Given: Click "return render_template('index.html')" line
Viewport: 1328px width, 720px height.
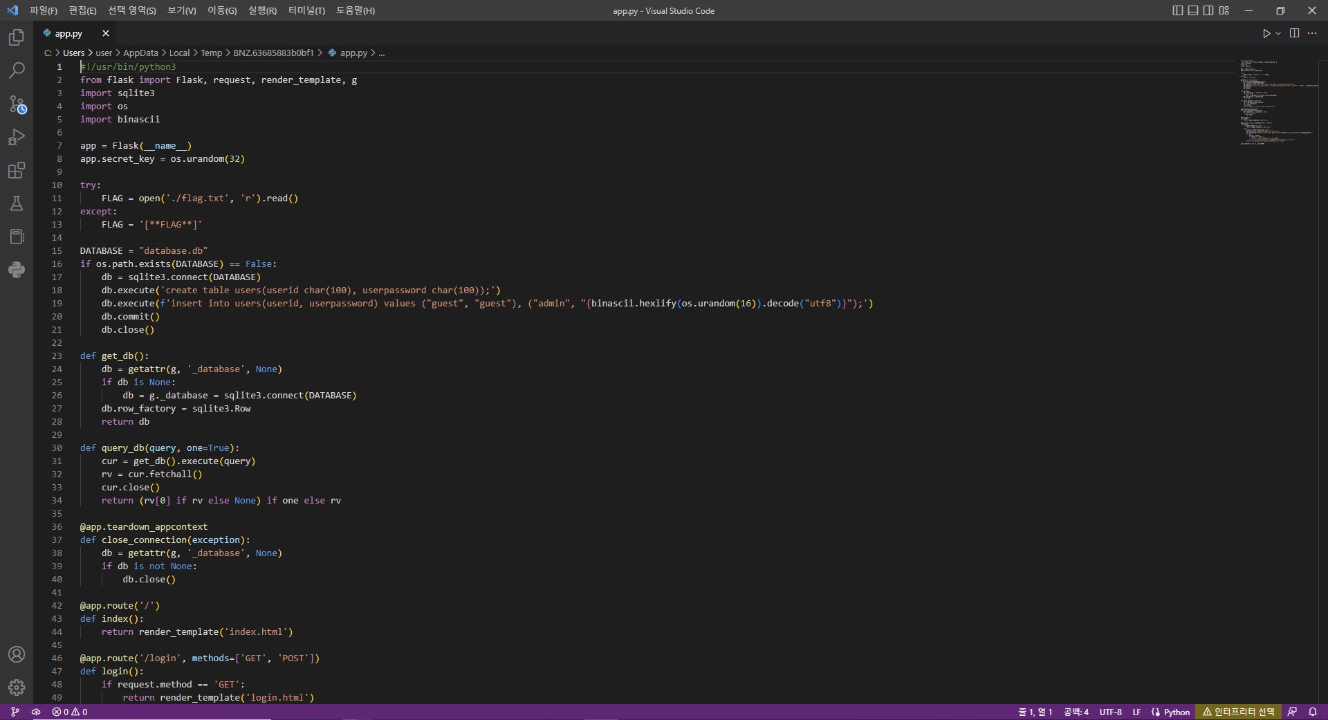Looking at the screenshot, I should point(197,631).
